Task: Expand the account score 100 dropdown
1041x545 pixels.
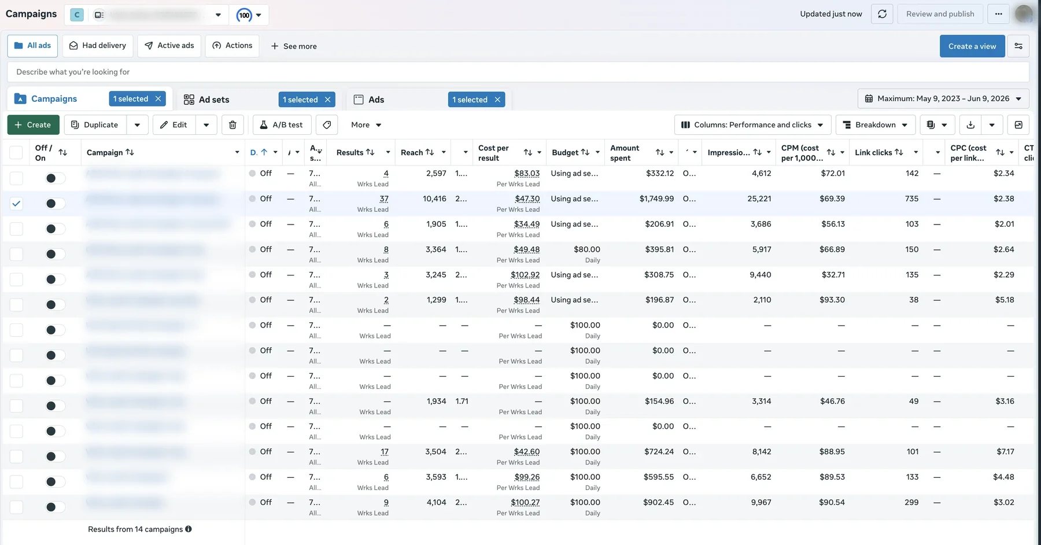Action: [x=249, y=15]
